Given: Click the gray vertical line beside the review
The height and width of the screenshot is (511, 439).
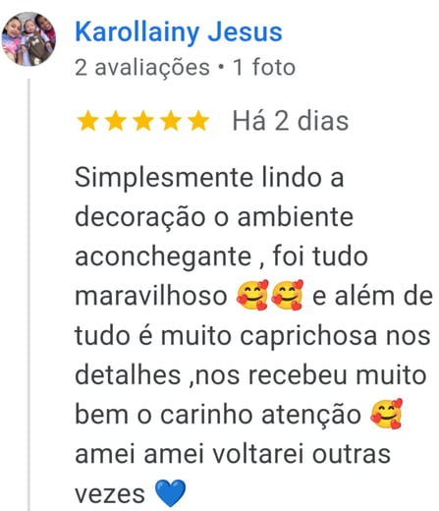Looking at the screenshot, I should pos(28,295).
